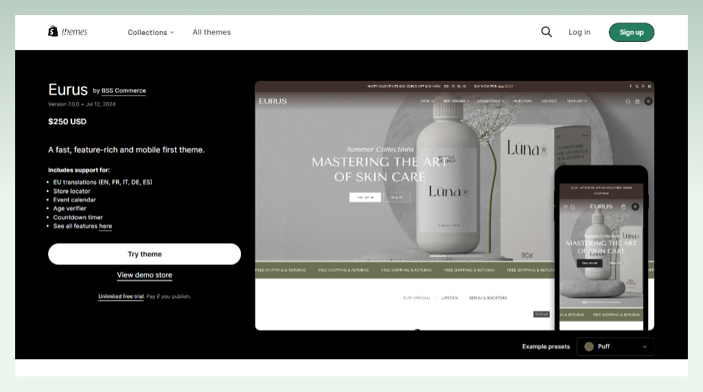Click the Sold out badge in the preview
Image resolution: width=703 pixels, height=392 pixels.
[x=541, y=314]
